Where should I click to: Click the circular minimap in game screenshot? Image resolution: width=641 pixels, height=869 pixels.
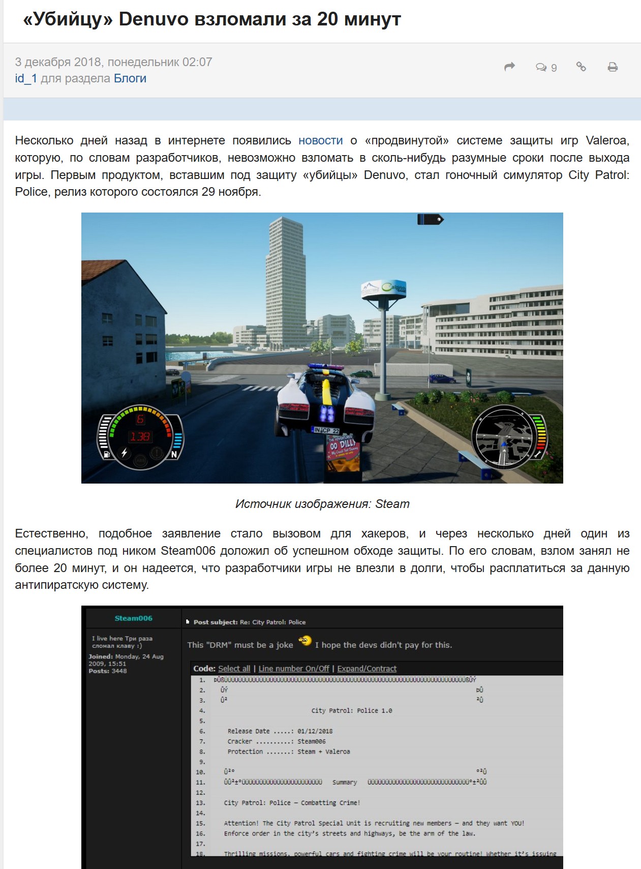(x=504, y=436)
